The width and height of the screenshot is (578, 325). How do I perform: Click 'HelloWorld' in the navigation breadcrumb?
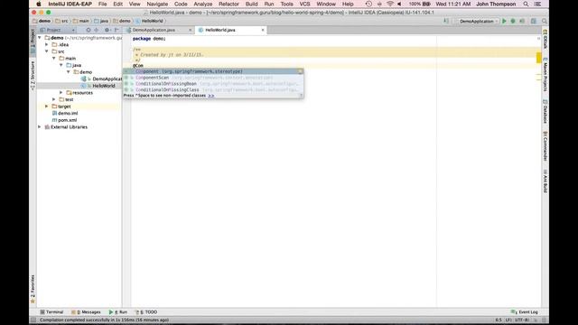point(149,21)
